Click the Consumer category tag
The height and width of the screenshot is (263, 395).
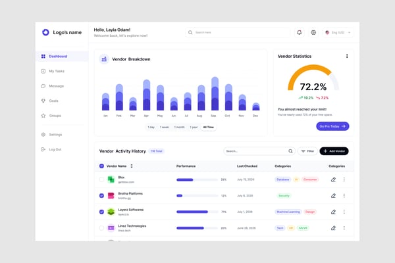point(310,179)
